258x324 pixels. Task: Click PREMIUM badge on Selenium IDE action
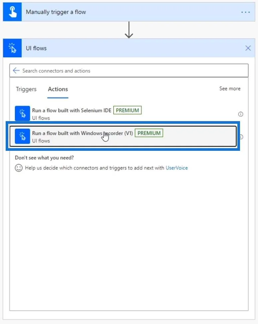(128, 110)
